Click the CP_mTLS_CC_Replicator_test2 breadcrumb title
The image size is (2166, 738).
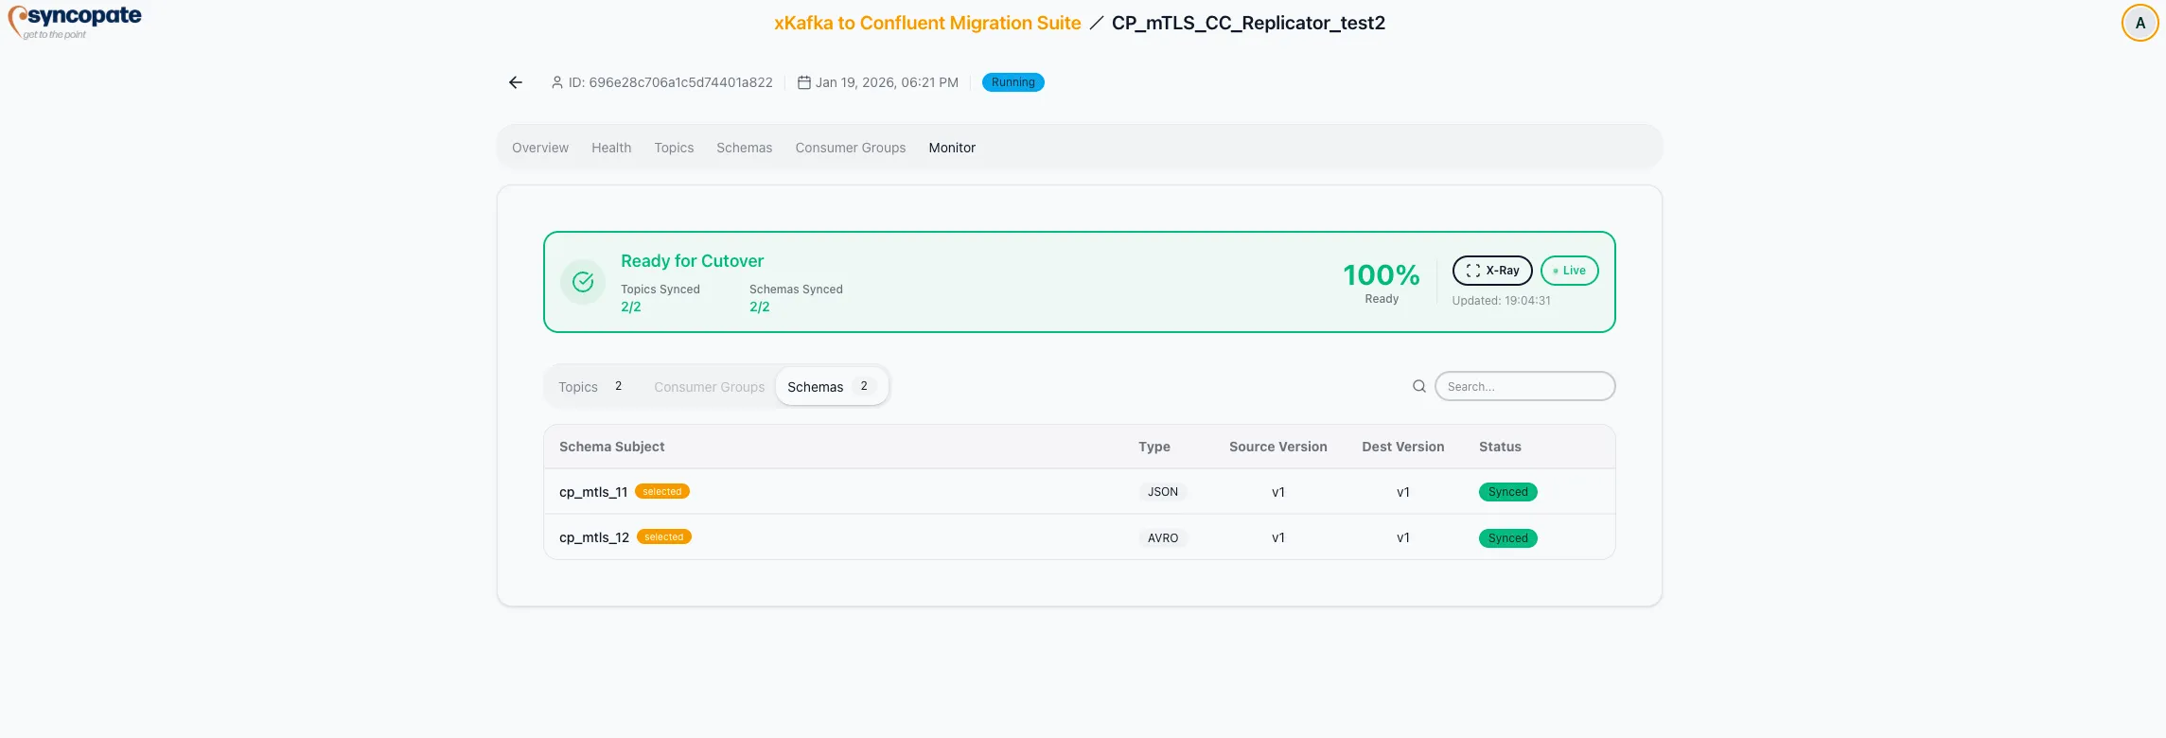click(1248, 23)
